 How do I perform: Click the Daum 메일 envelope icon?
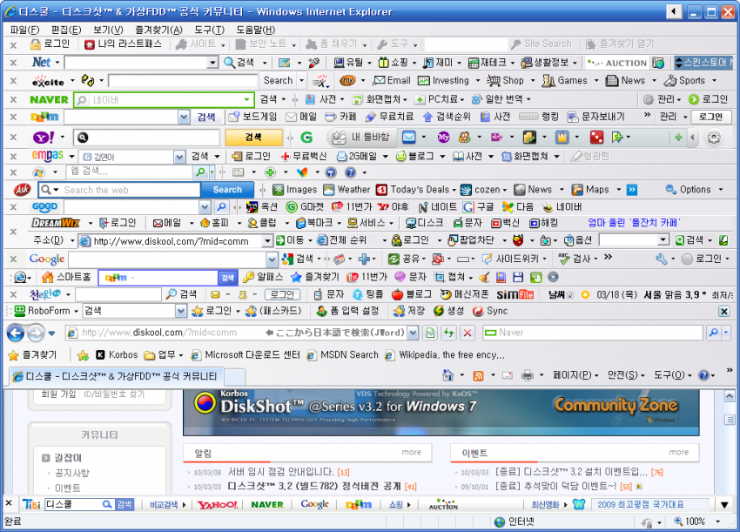[x=291, y=117]
